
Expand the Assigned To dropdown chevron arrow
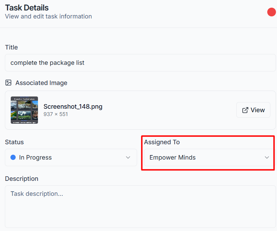267,157
